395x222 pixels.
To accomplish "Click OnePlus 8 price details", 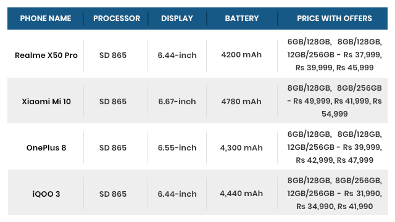I will [x=335, y=147].
